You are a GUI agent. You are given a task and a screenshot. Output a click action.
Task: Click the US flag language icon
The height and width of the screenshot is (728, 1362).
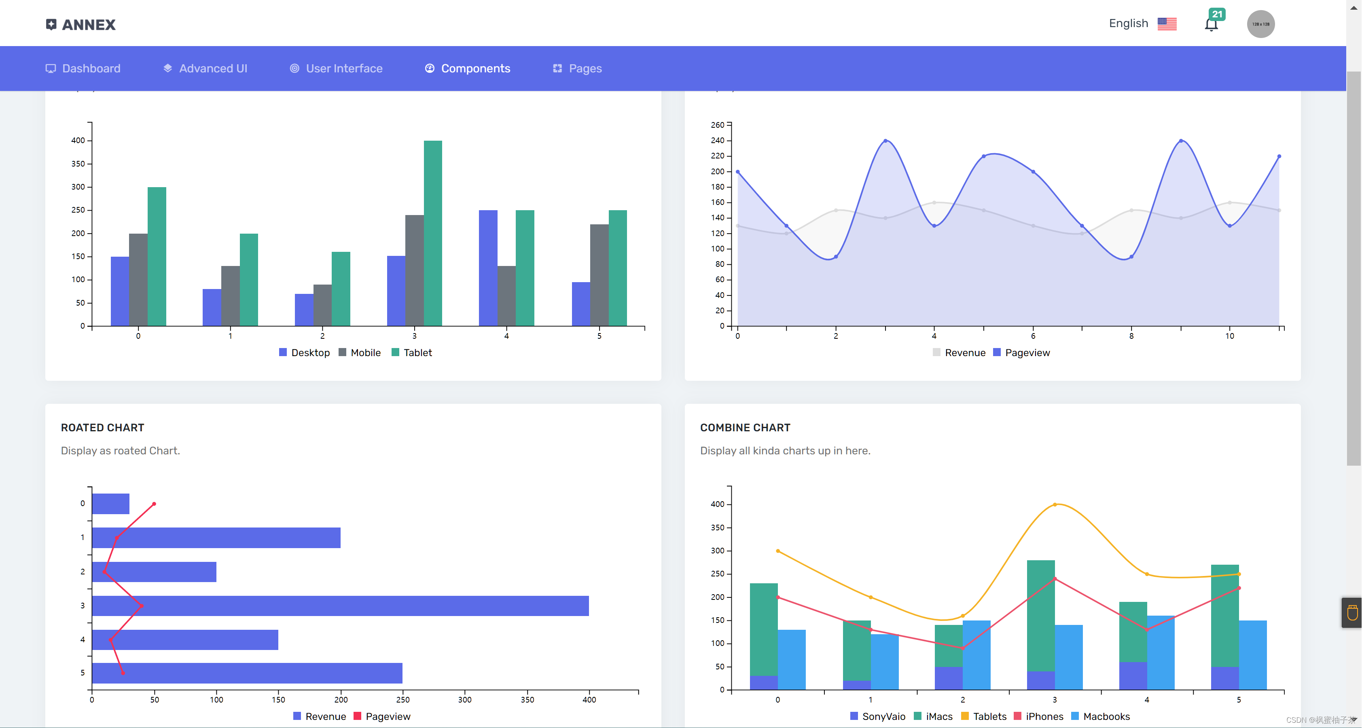click(1167, 24)
